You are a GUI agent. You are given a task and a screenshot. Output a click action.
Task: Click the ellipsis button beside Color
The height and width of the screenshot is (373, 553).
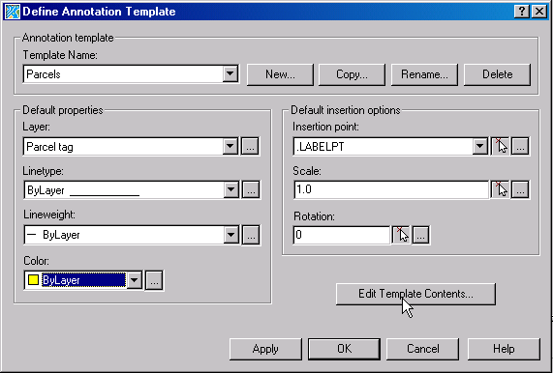pos(154,280)
